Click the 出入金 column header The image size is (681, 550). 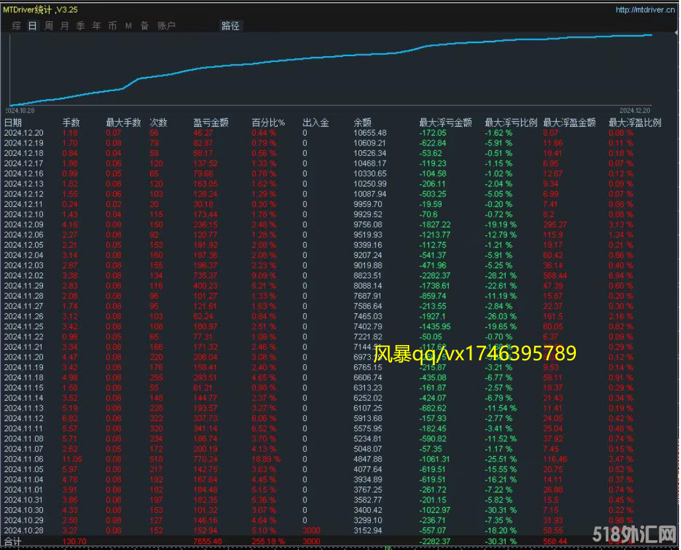coord(316,123)
